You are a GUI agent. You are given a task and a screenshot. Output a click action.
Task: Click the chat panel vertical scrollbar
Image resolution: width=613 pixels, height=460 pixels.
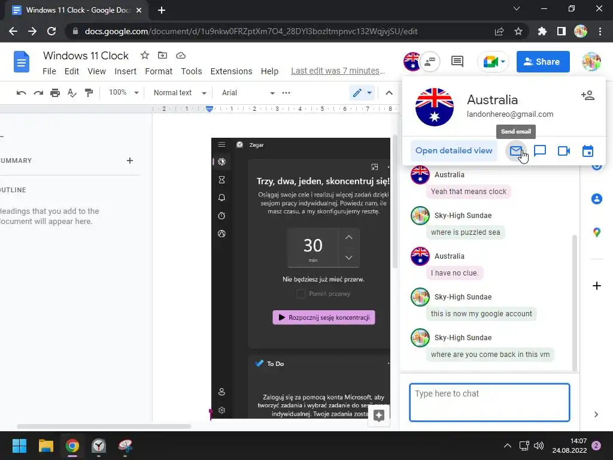click(x=574, y=303)
